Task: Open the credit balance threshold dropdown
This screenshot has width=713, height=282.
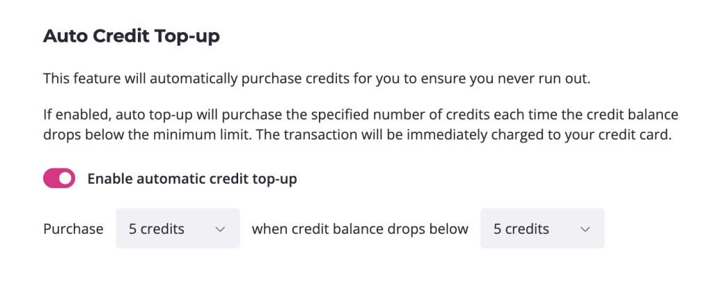Action: [542, 228]
